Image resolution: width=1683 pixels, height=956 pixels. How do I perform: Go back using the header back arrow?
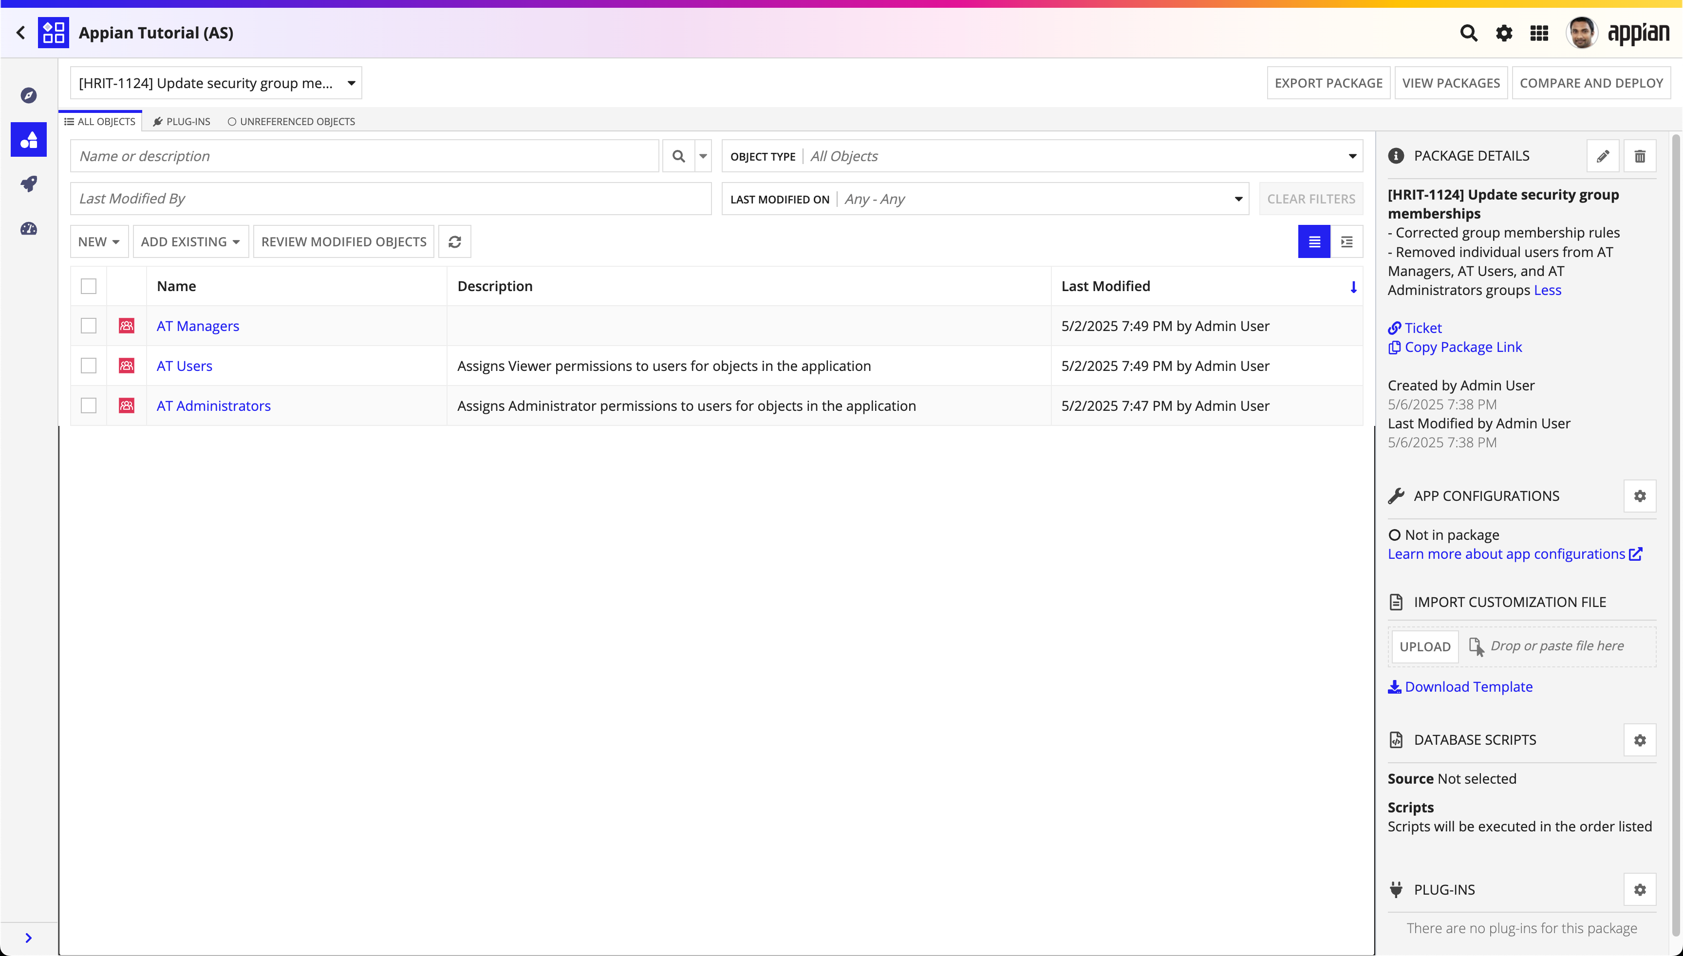click(x=20, y=32)
